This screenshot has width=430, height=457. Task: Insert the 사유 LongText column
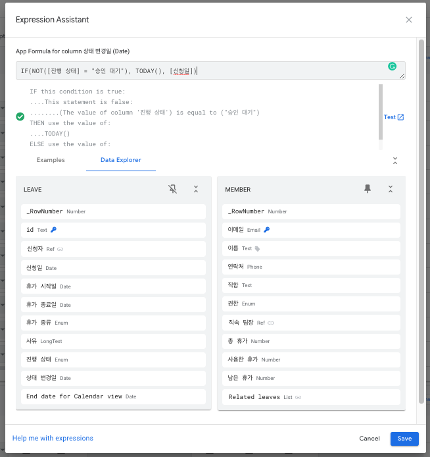pos(113,341)
